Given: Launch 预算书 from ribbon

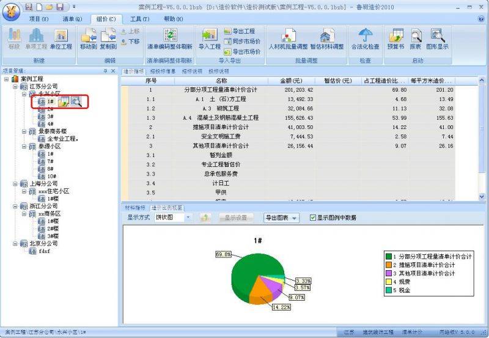Looking at the screenshot, I should click(x=395, y=39).
